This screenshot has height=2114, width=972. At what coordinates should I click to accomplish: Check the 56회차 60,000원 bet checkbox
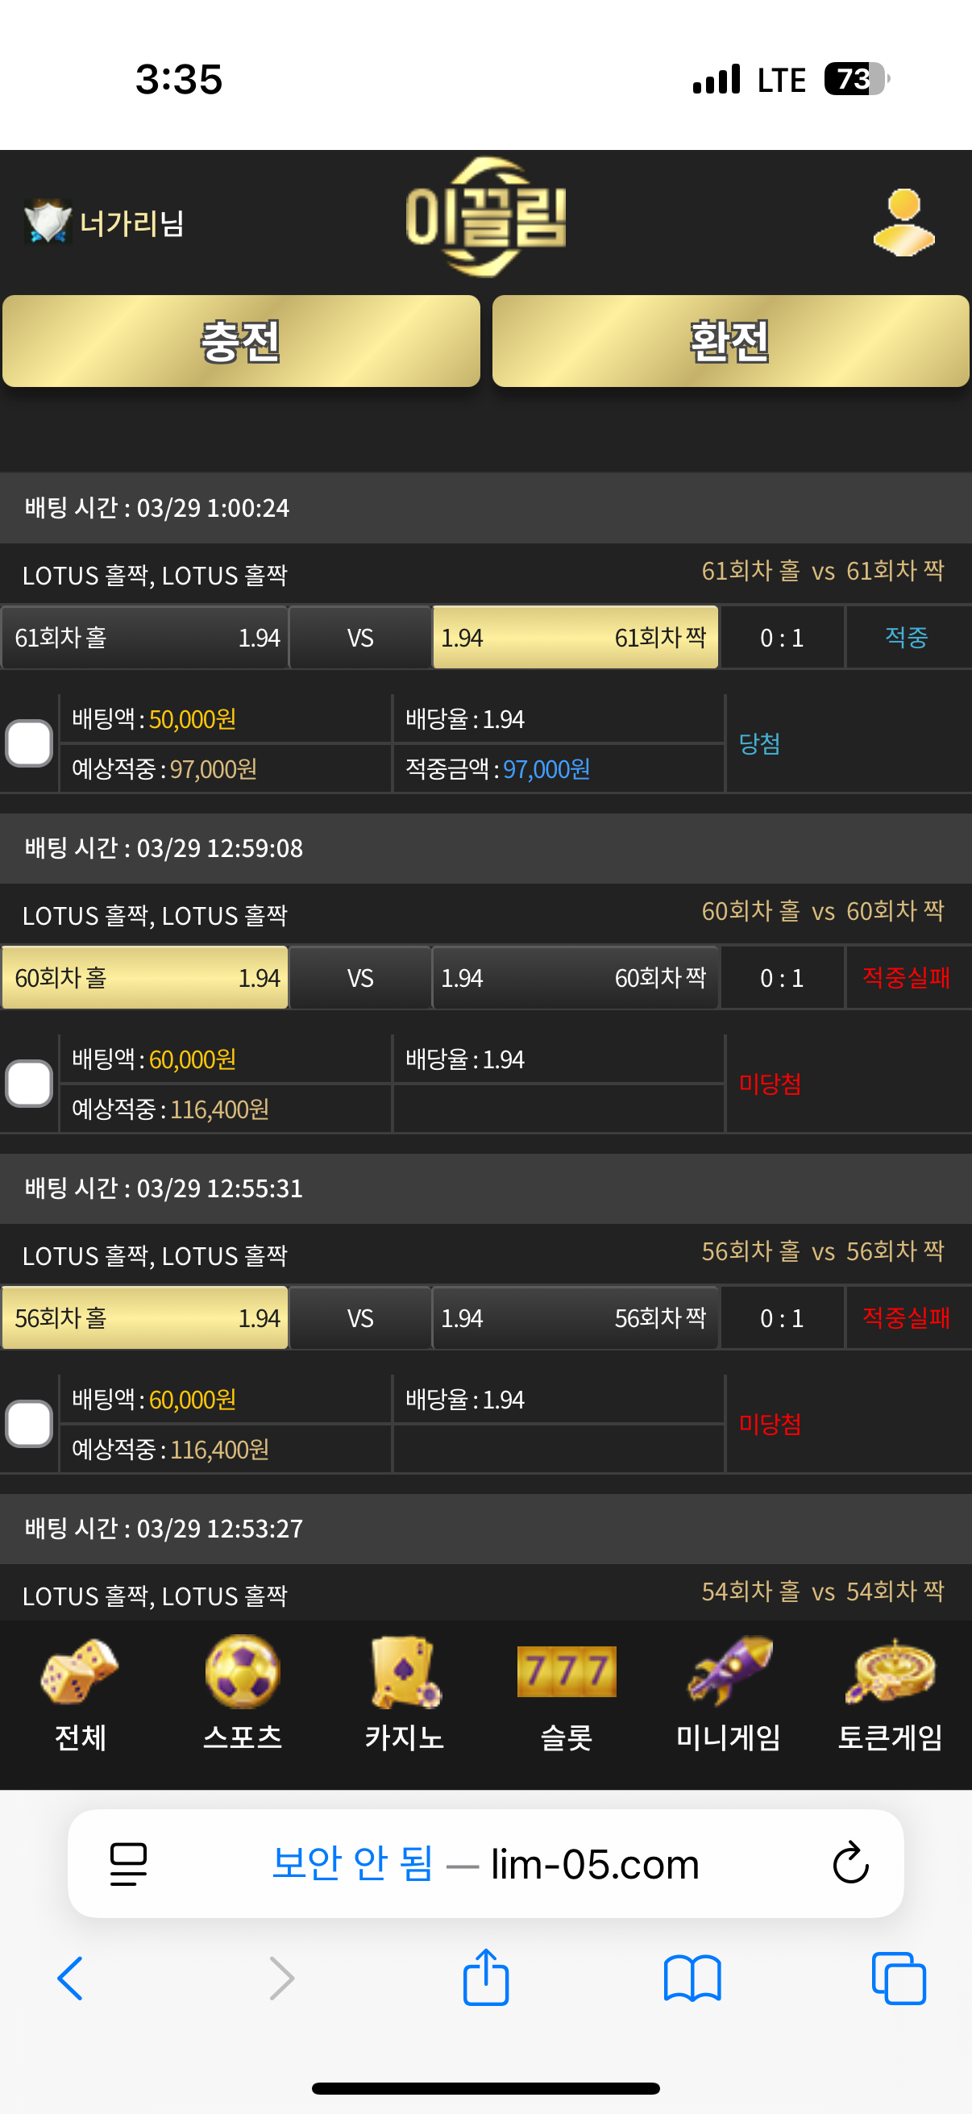coord(30,1423)
